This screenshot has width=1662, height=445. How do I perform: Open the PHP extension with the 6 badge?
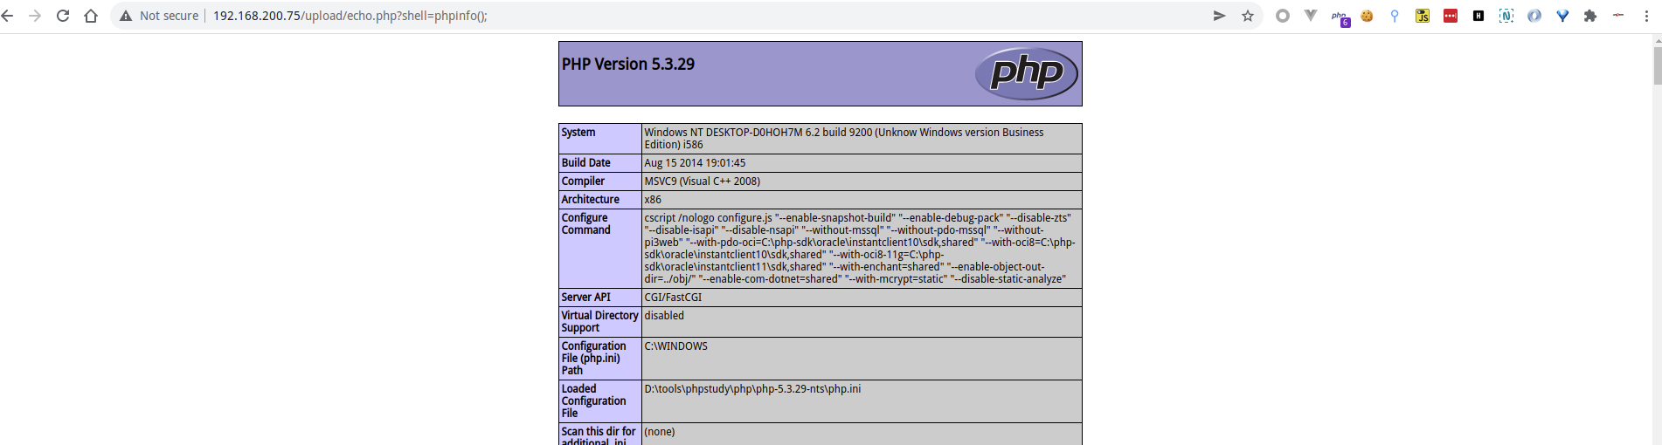pos(1340,17)
